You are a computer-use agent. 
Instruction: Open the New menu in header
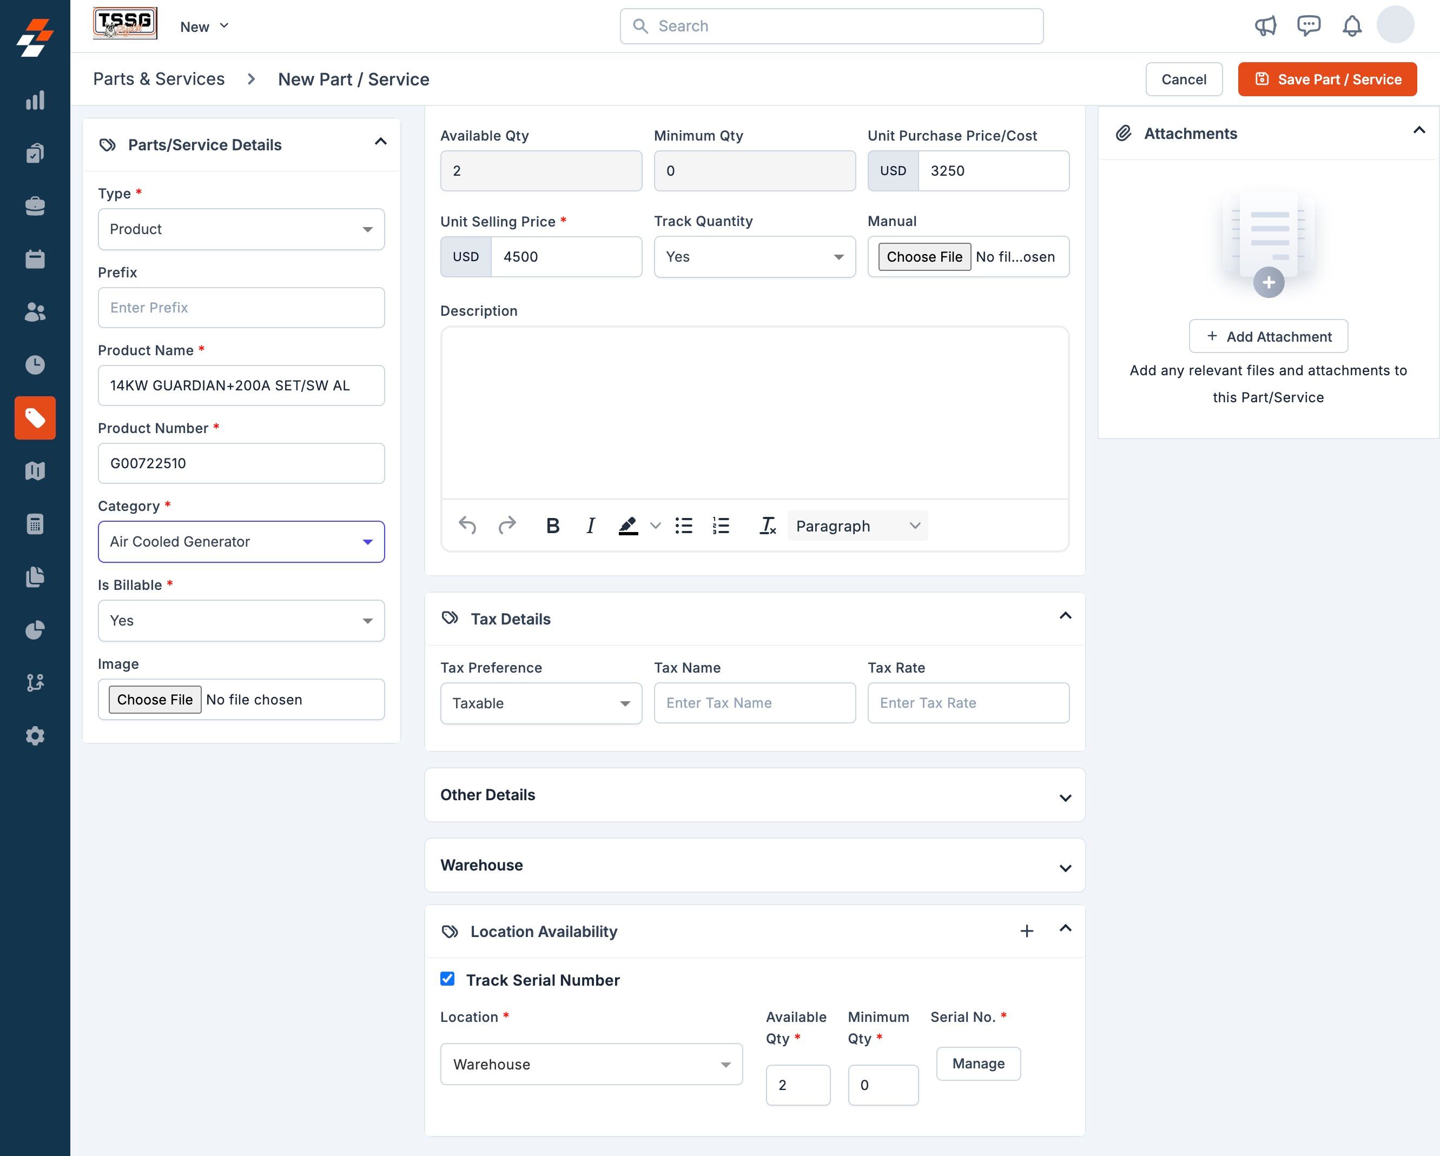pos(204,26)
